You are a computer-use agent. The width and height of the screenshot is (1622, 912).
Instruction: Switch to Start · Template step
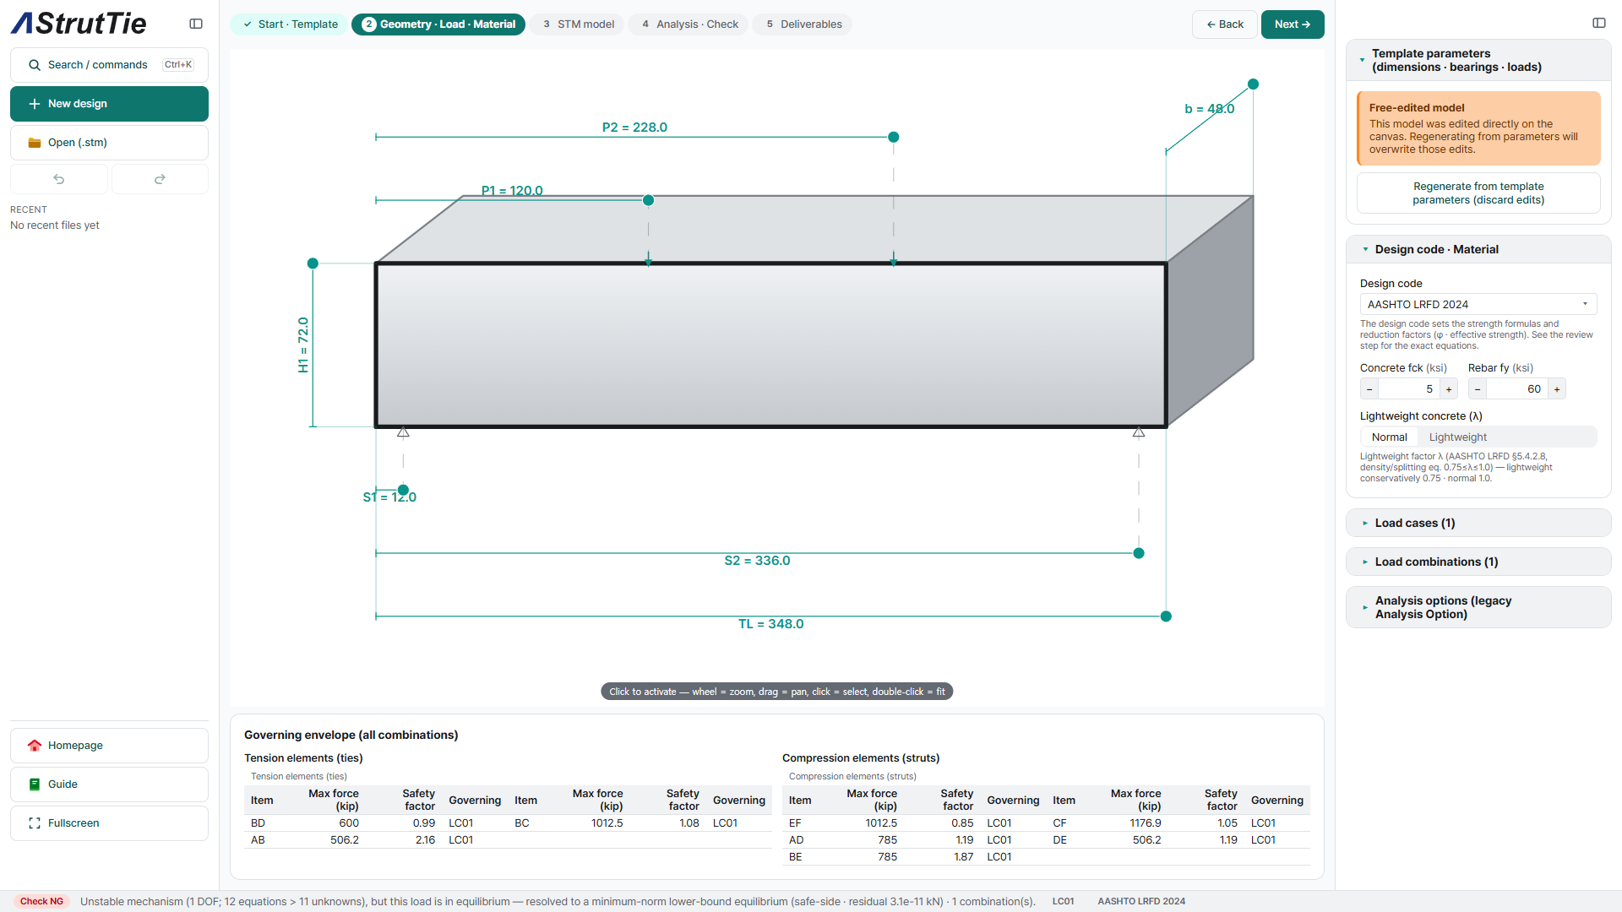pos(291,24)
